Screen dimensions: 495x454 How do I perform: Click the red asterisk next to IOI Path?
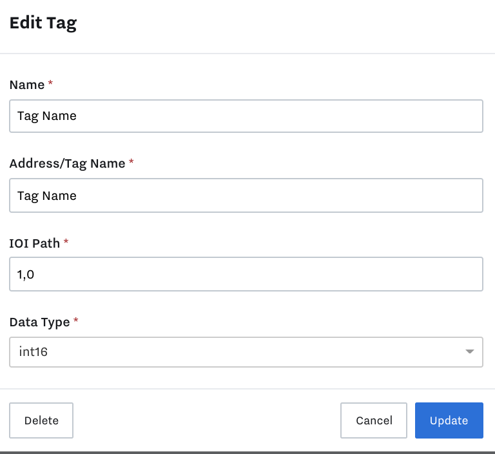(x=66, y=242)
